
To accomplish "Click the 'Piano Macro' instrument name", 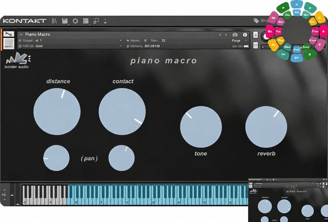I will [x=38, y=34].
